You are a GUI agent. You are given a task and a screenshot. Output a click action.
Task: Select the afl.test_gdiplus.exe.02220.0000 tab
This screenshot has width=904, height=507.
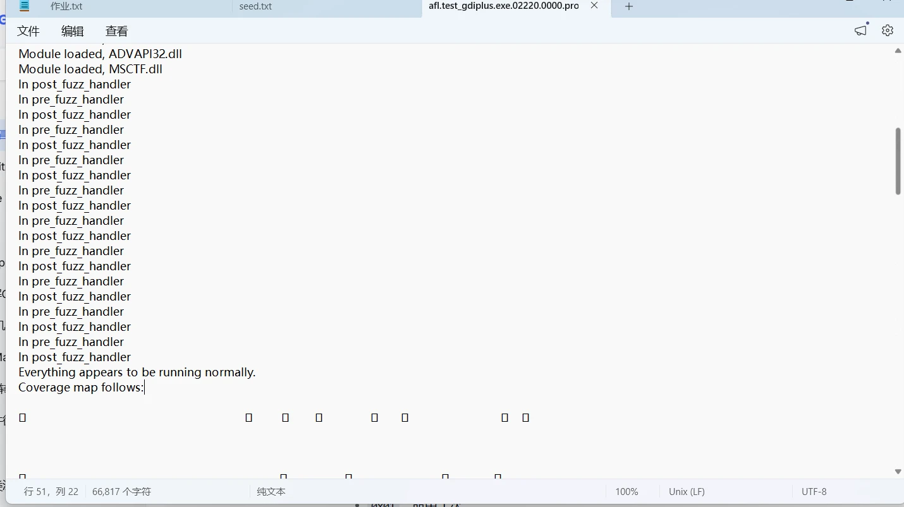coord(503,6)
